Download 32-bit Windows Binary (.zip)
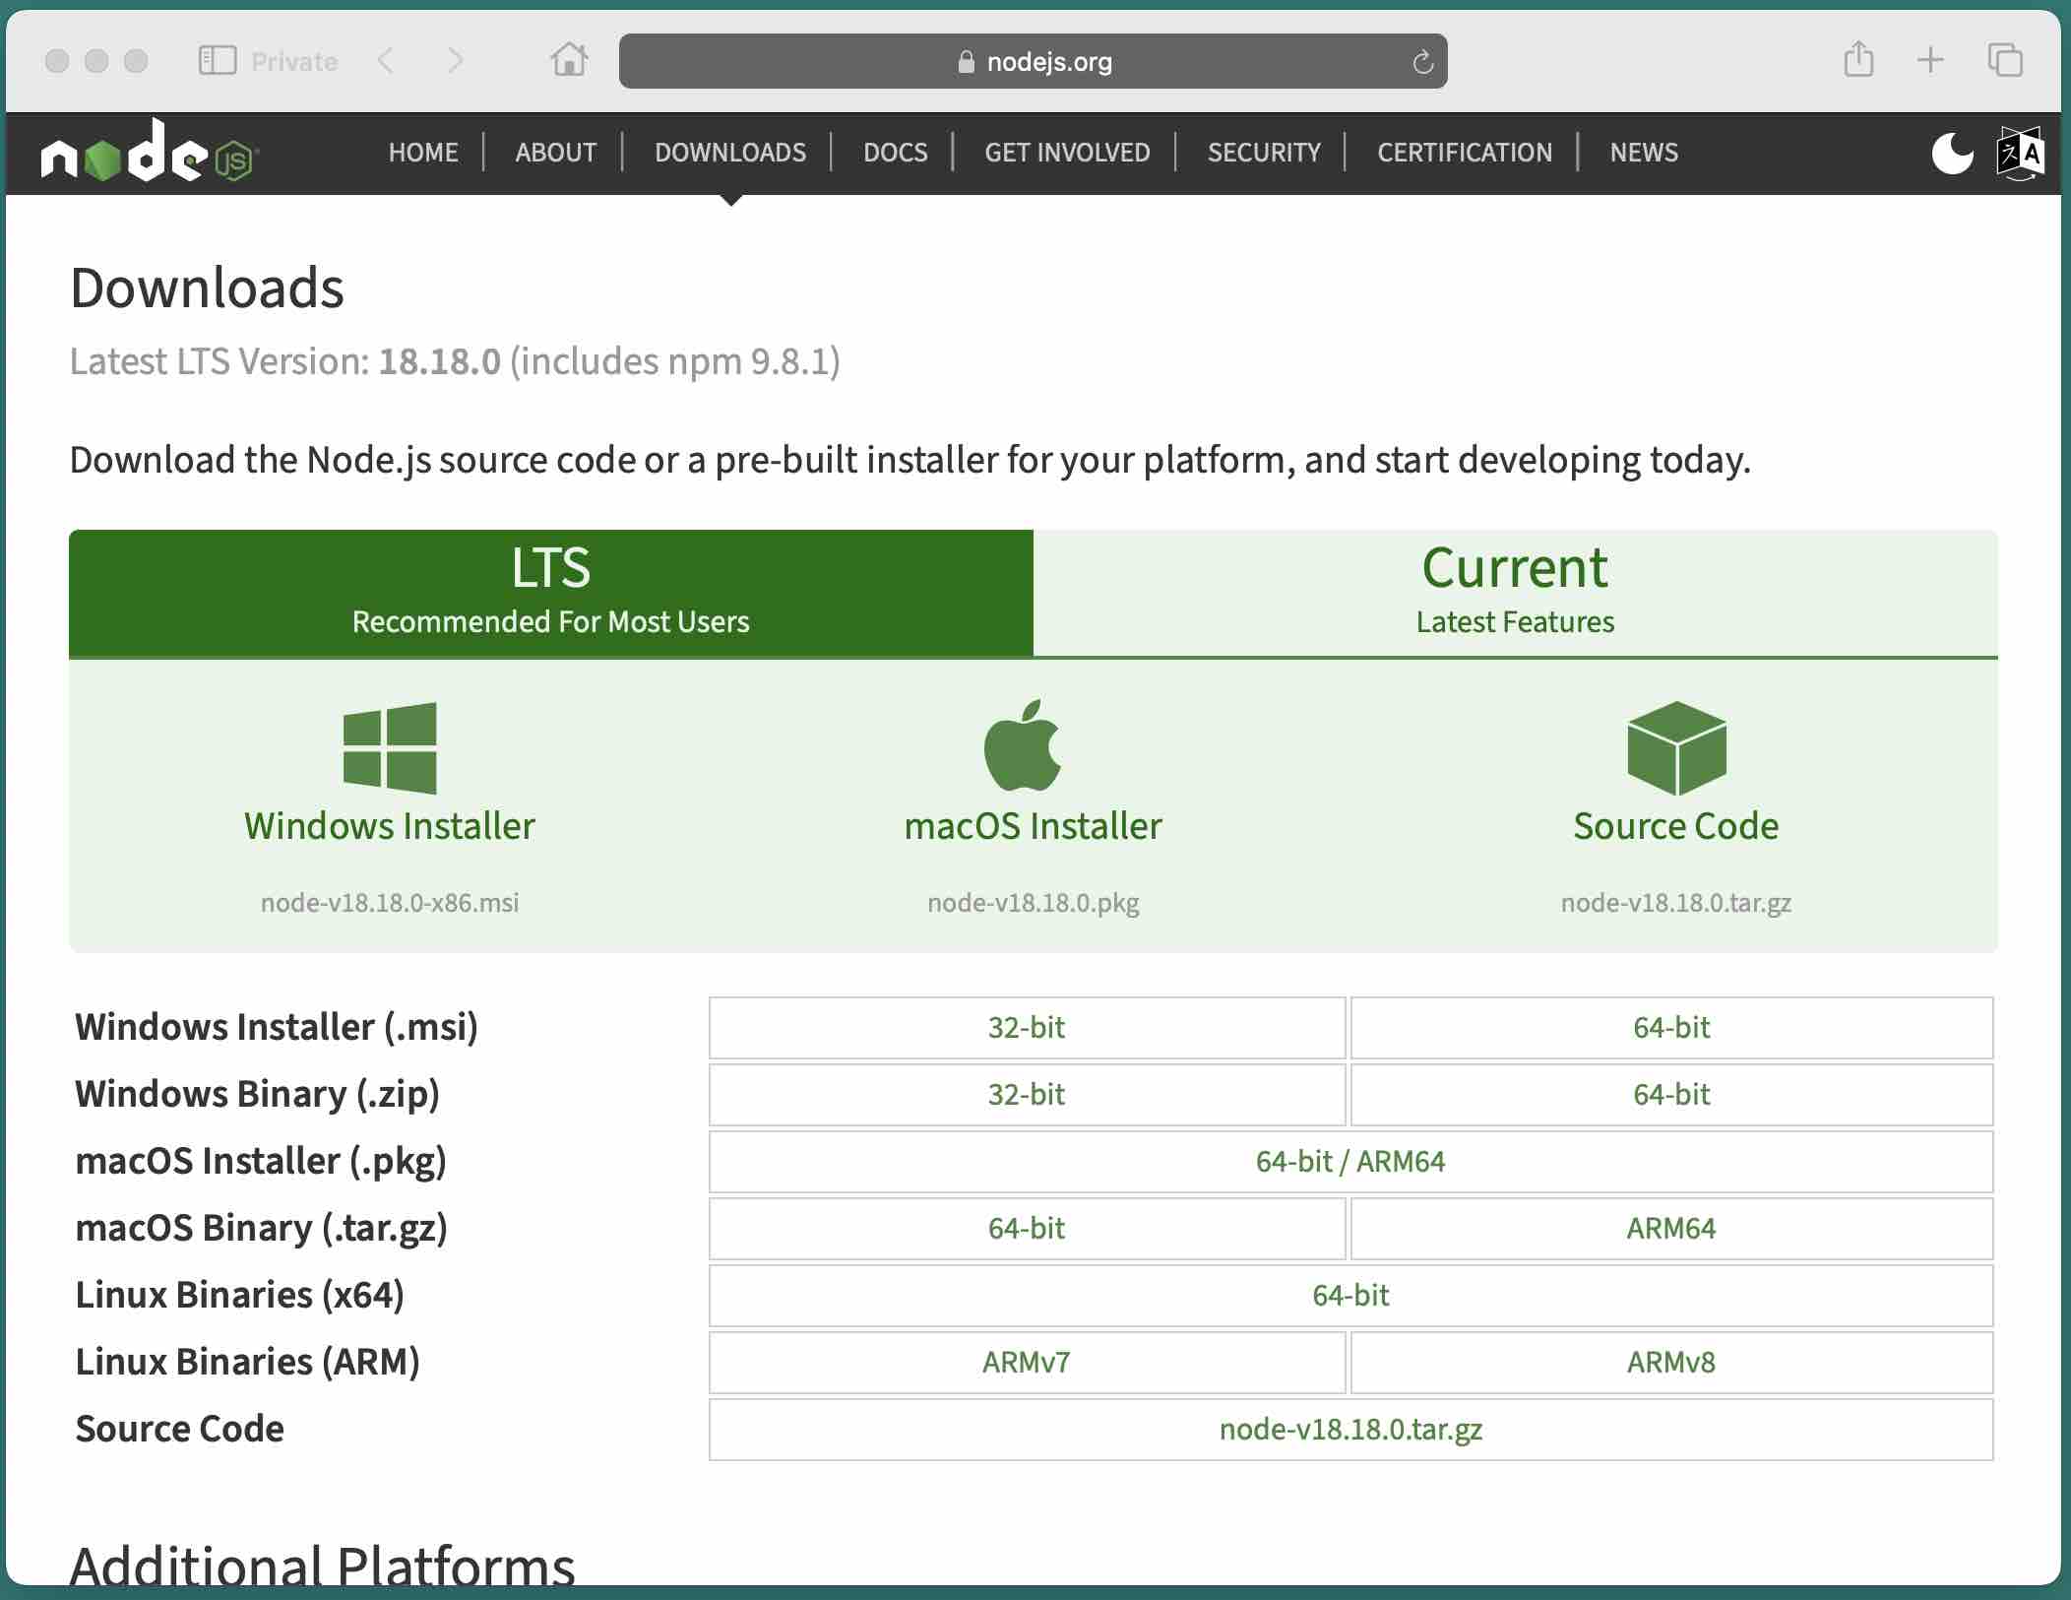This screenshot has width=2071, height=1600. point(1027,1095)
